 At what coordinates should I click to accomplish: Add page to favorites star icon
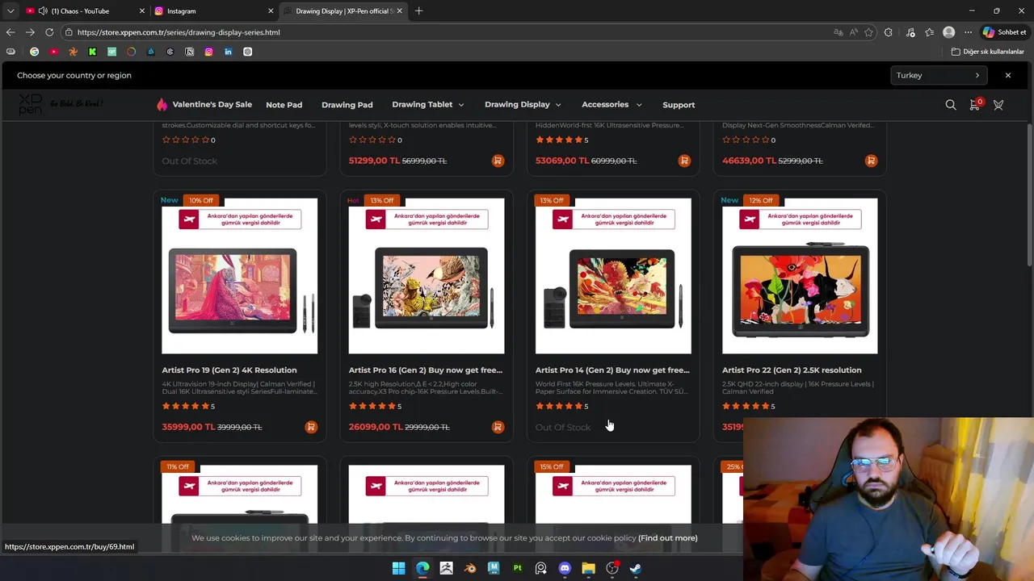click(869, 32)
